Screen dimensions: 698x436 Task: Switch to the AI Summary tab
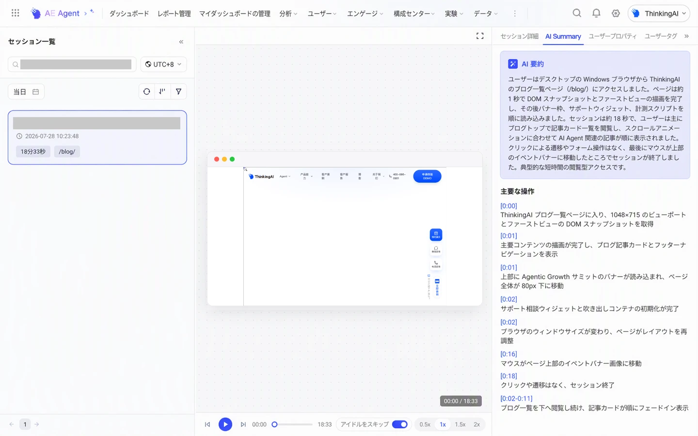[x=563, y=36]
